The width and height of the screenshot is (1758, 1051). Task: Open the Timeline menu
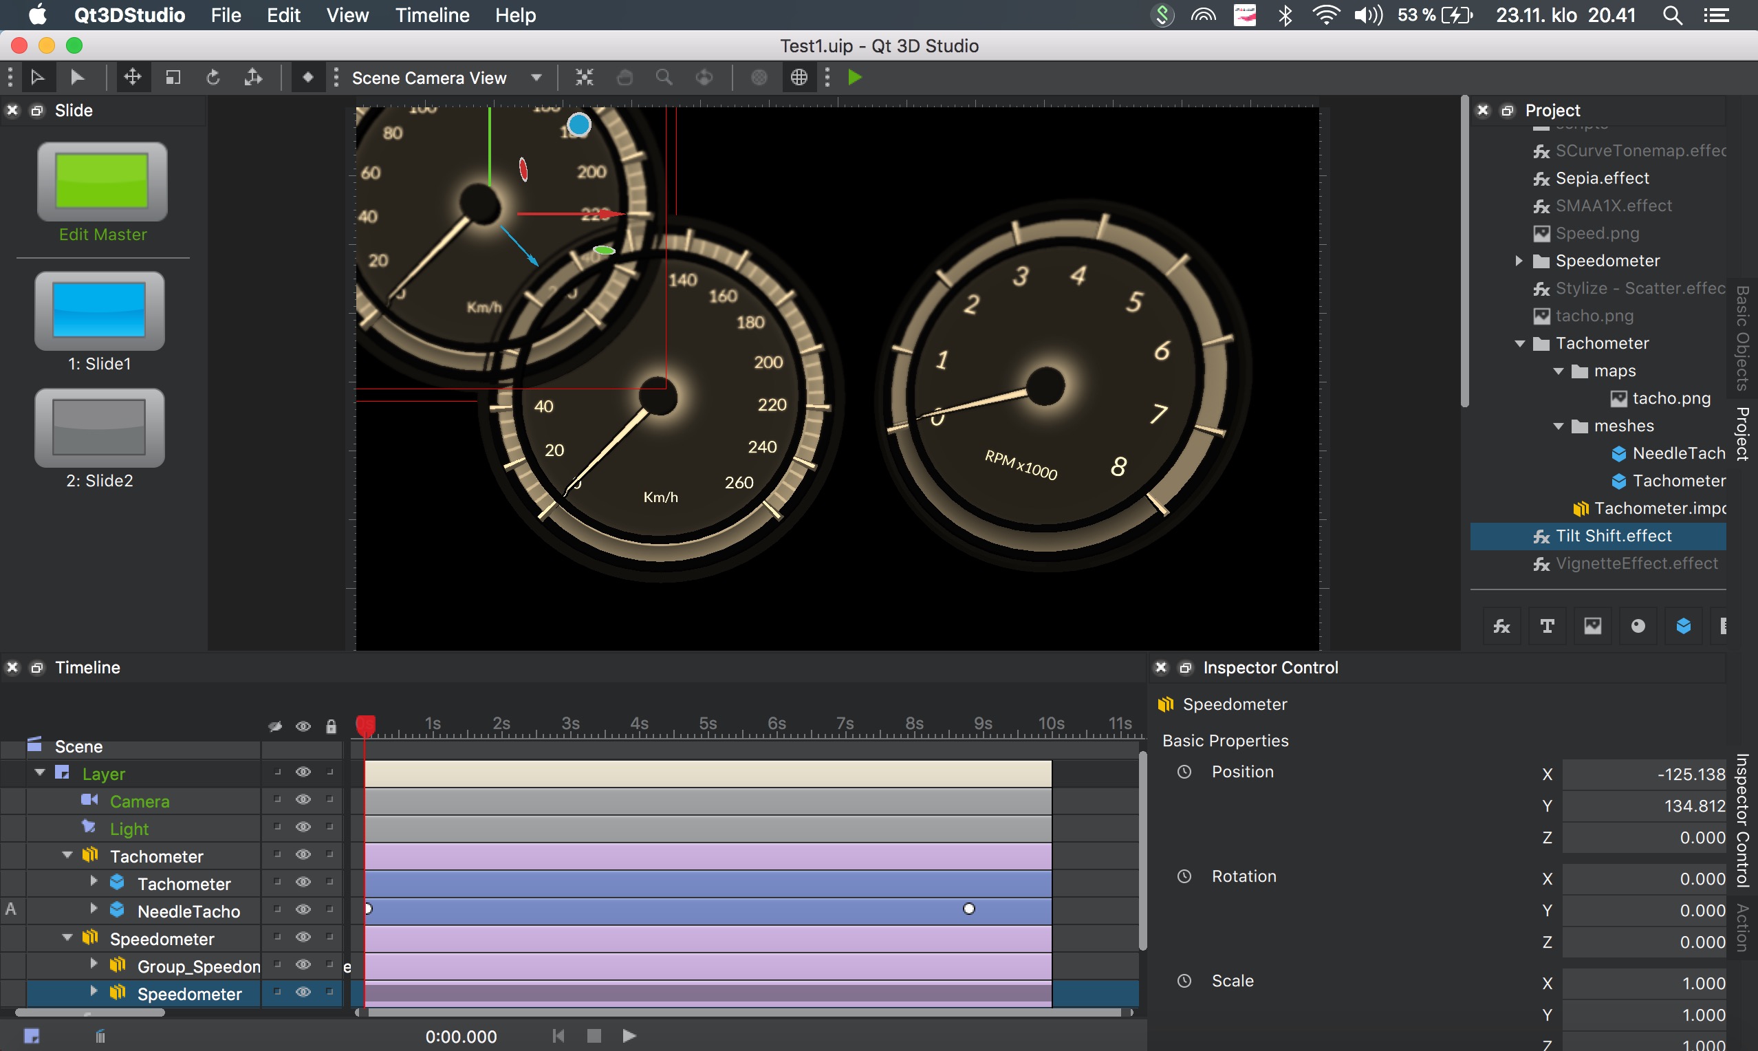pos(431,15)
